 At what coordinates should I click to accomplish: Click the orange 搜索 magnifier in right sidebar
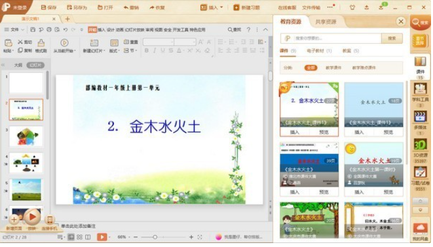420,23
